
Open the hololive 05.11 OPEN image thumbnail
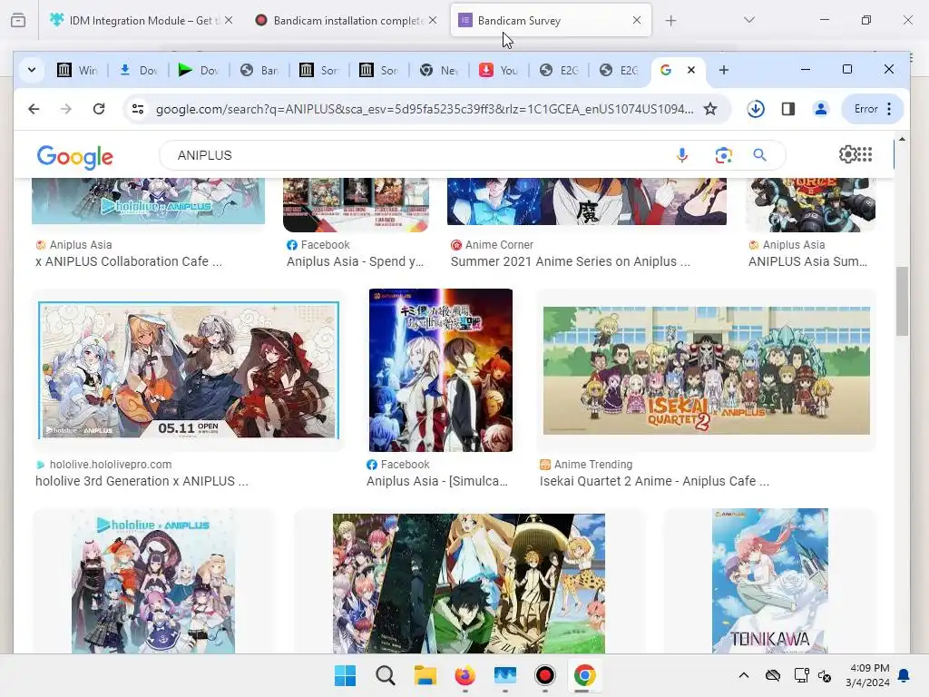189,370
